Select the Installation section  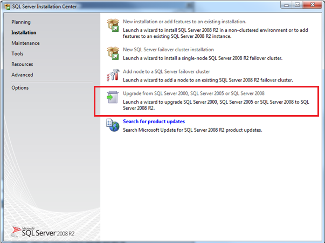pos(24,32)
